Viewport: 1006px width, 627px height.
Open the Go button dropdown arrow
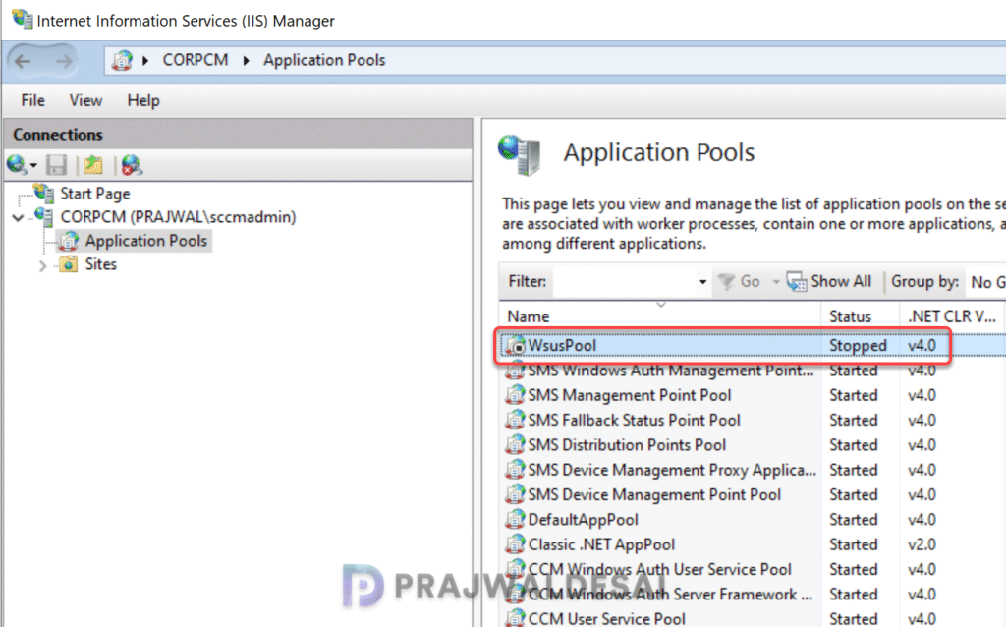776,282
